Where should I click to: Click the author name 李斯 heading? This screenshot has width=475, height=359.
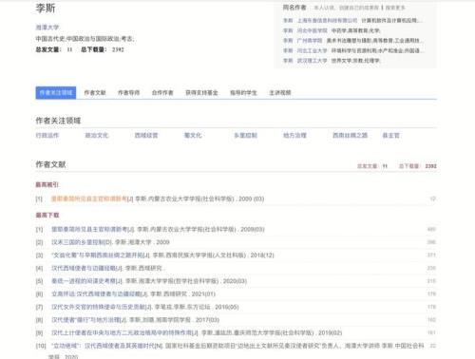pos(46,9)
